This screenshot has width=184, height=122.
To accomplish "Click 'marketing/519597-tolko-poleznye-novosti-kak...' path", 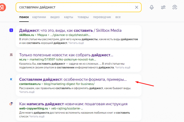I will coord(63,59).
